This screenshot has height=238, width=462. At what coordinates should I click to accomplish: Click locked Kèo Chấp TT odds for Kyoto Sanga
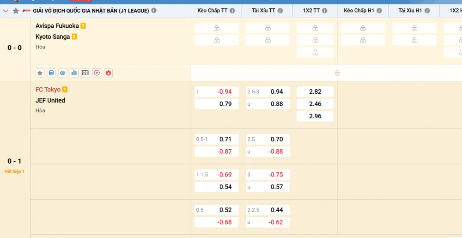tap(217, 40)
